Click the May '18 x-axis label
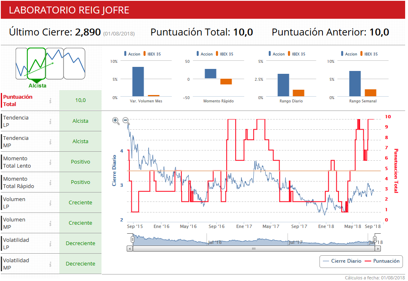408x281 pixels. point(353,227)
